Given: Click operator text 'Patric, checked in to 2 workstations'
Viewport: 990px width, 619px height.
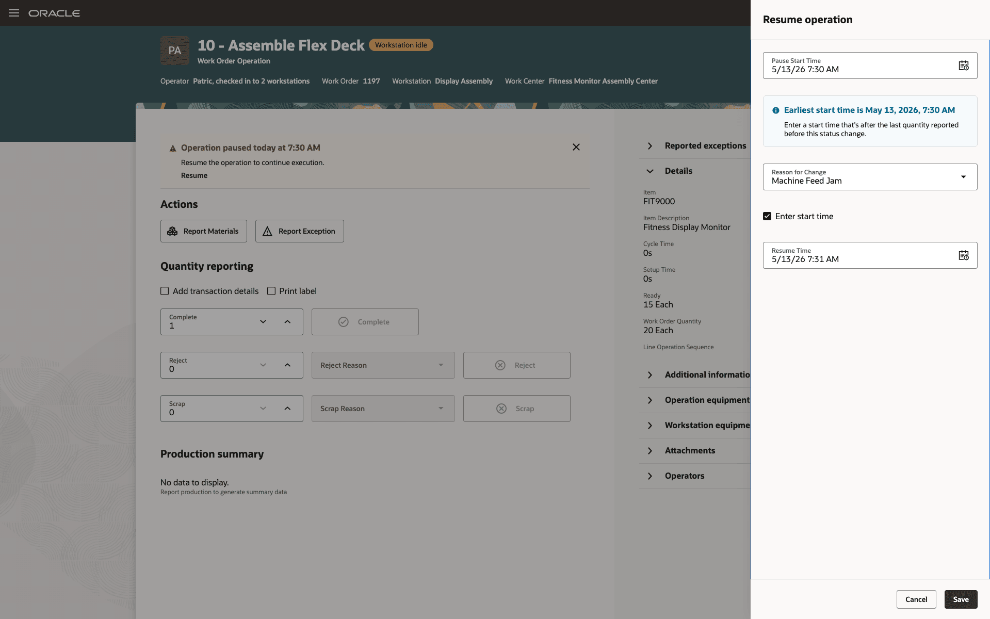Looking at the screenshot, I should coord(251,81).
